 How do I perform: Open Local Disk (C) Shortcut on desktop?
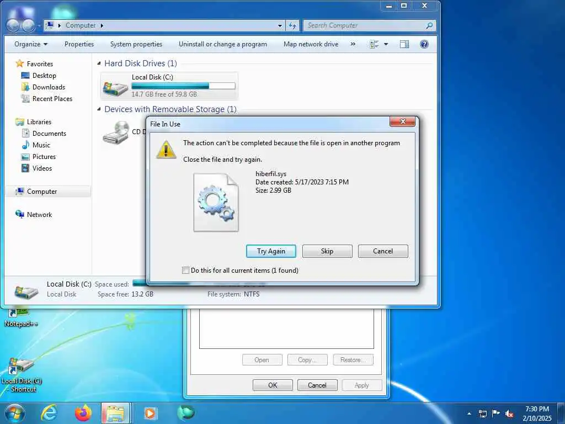pos(22,375)
